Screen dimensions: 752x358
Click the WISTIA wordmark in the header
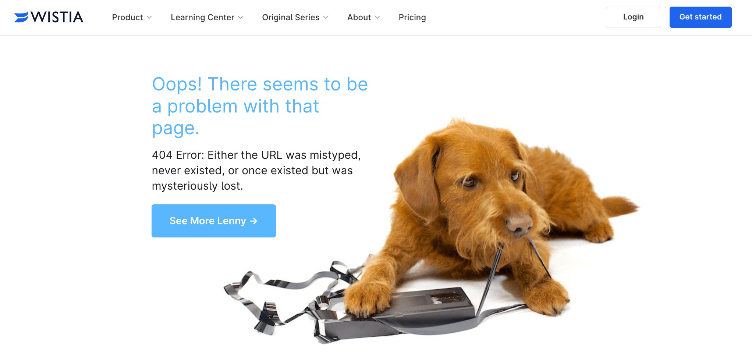click(57, 17)
